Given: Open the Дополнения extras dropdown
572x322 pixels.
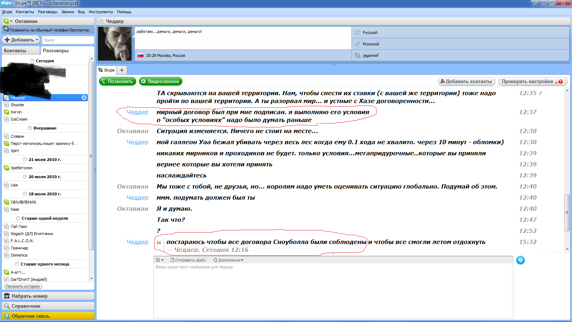Looking at the screenshot, I should [228, 260].
